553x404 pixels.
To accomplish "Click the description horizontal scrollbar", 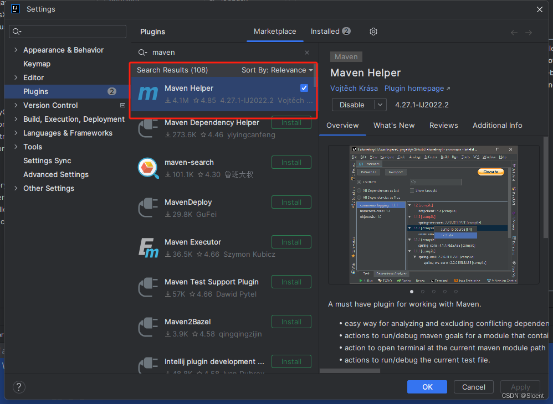I will (x=350, y=371).
